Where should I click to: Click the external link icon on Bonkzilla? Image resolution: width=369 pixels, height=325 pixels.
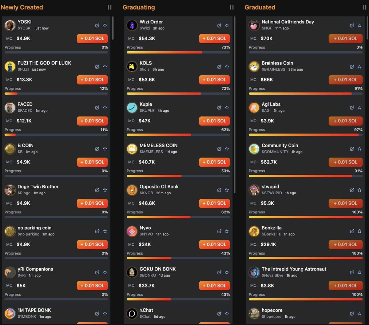click(x=352, y=232)
